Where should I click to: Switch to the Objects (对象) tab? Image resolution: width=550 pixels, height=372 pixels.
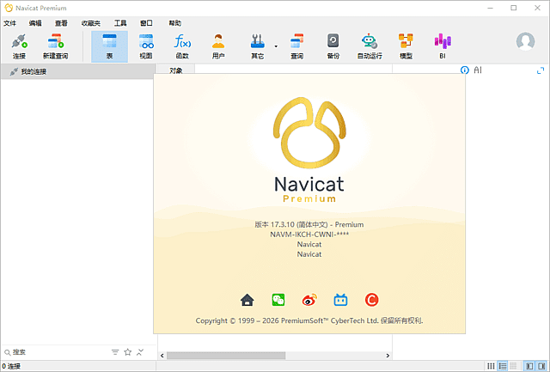pos(176,70)
